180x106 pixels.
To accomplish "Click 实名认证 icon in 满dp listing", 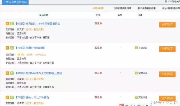I will 136,97.
